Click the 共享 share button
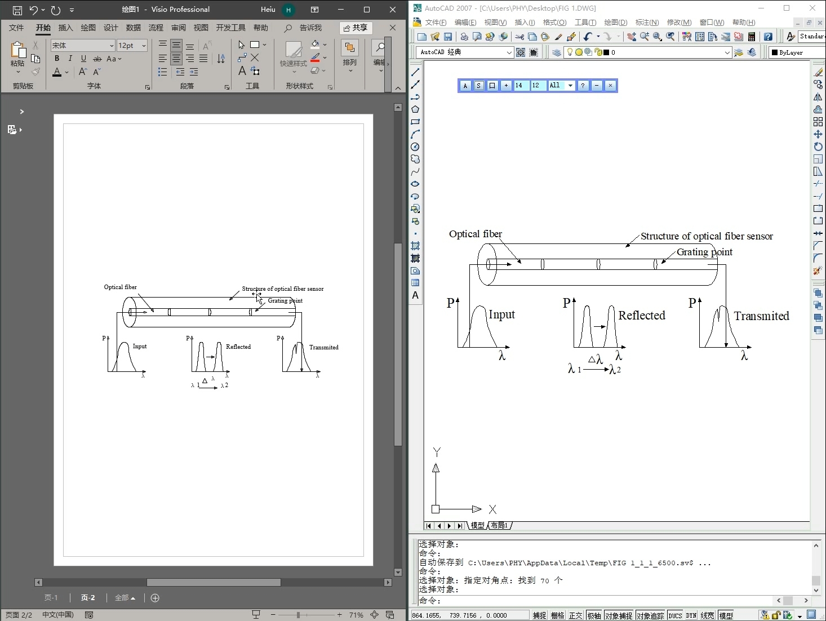The height and width of the screenshot is (621, 826). [x=356, y=28]
